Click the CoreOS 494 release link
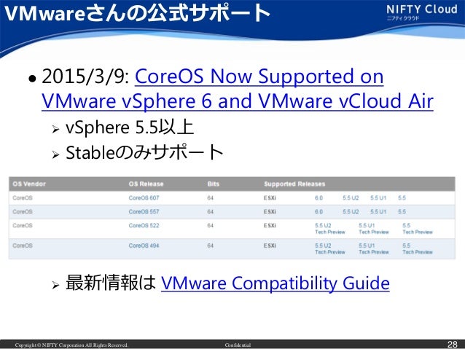 (x=144, y=246)
